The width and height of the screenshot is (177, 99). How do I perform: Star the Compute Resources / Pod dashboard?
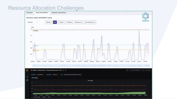[x=63, y=70]
